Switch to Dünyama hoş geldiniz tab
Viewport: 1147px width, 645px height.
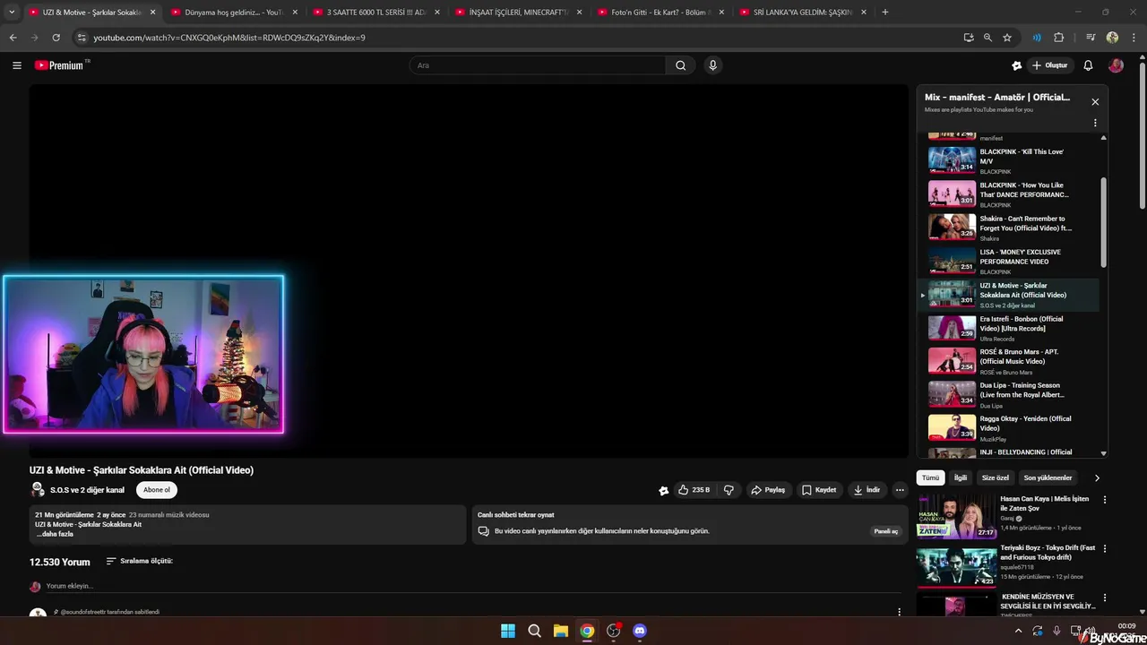tap(232, 13)
